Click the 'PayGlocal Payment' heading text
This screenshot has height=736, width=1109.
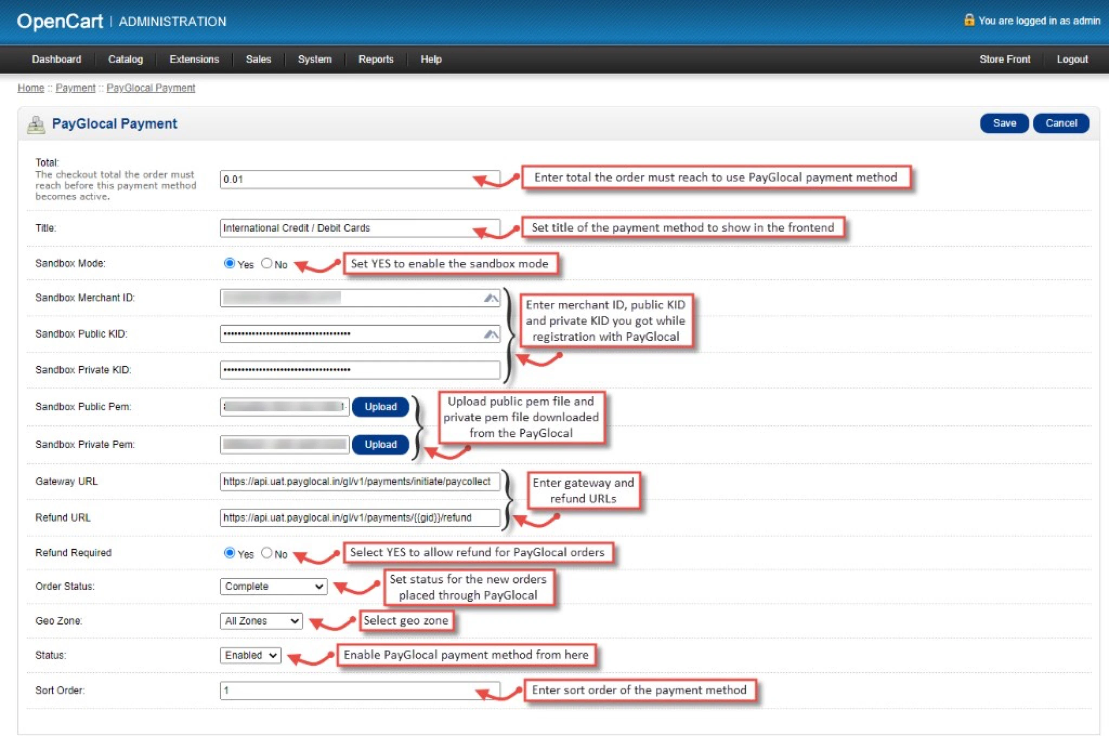[114, 124]
